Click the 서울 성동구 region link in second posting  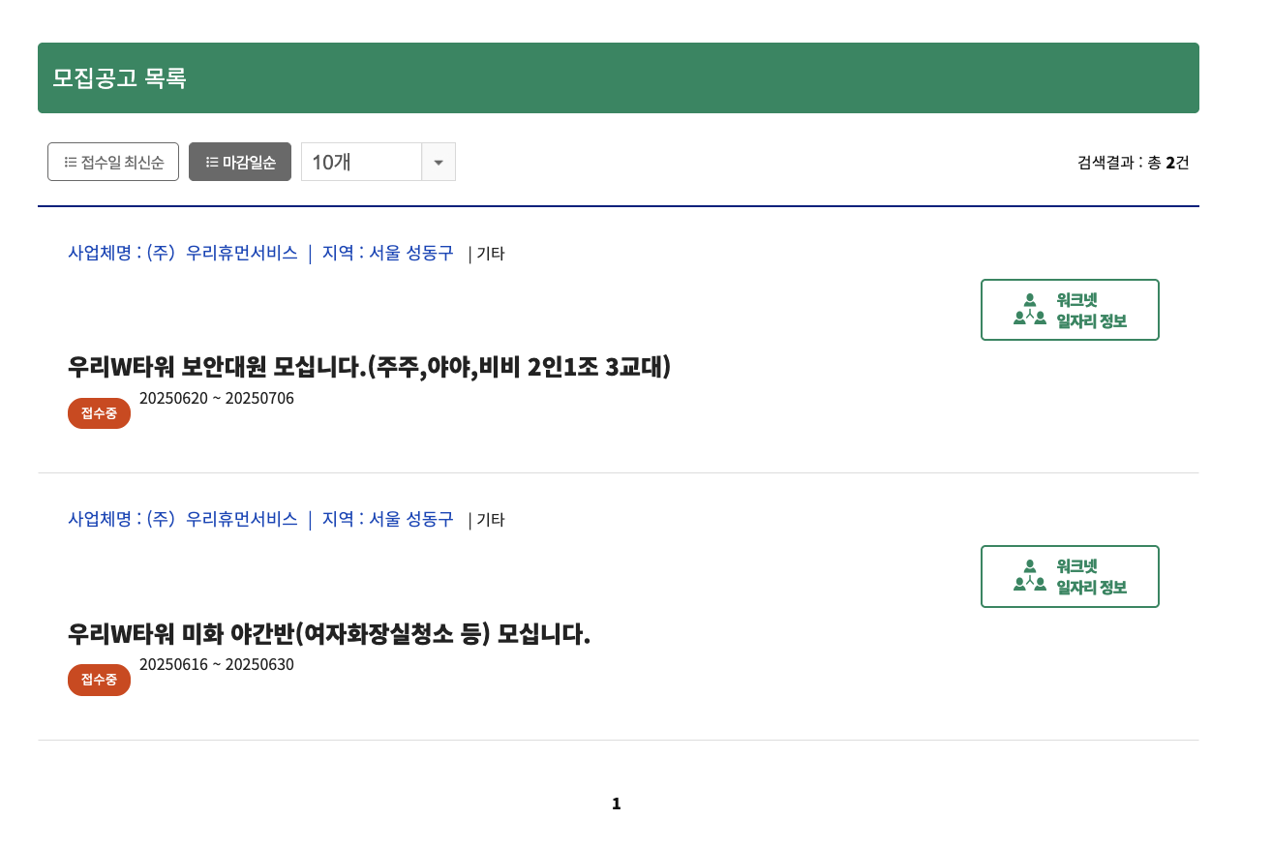click(409, 519)
